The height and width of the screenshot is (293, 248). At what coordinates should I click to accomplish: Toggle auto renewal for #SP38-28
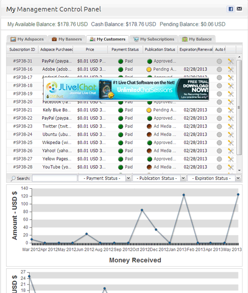219,167
